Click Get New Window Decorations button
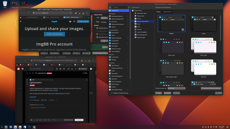 click(211, 89)
